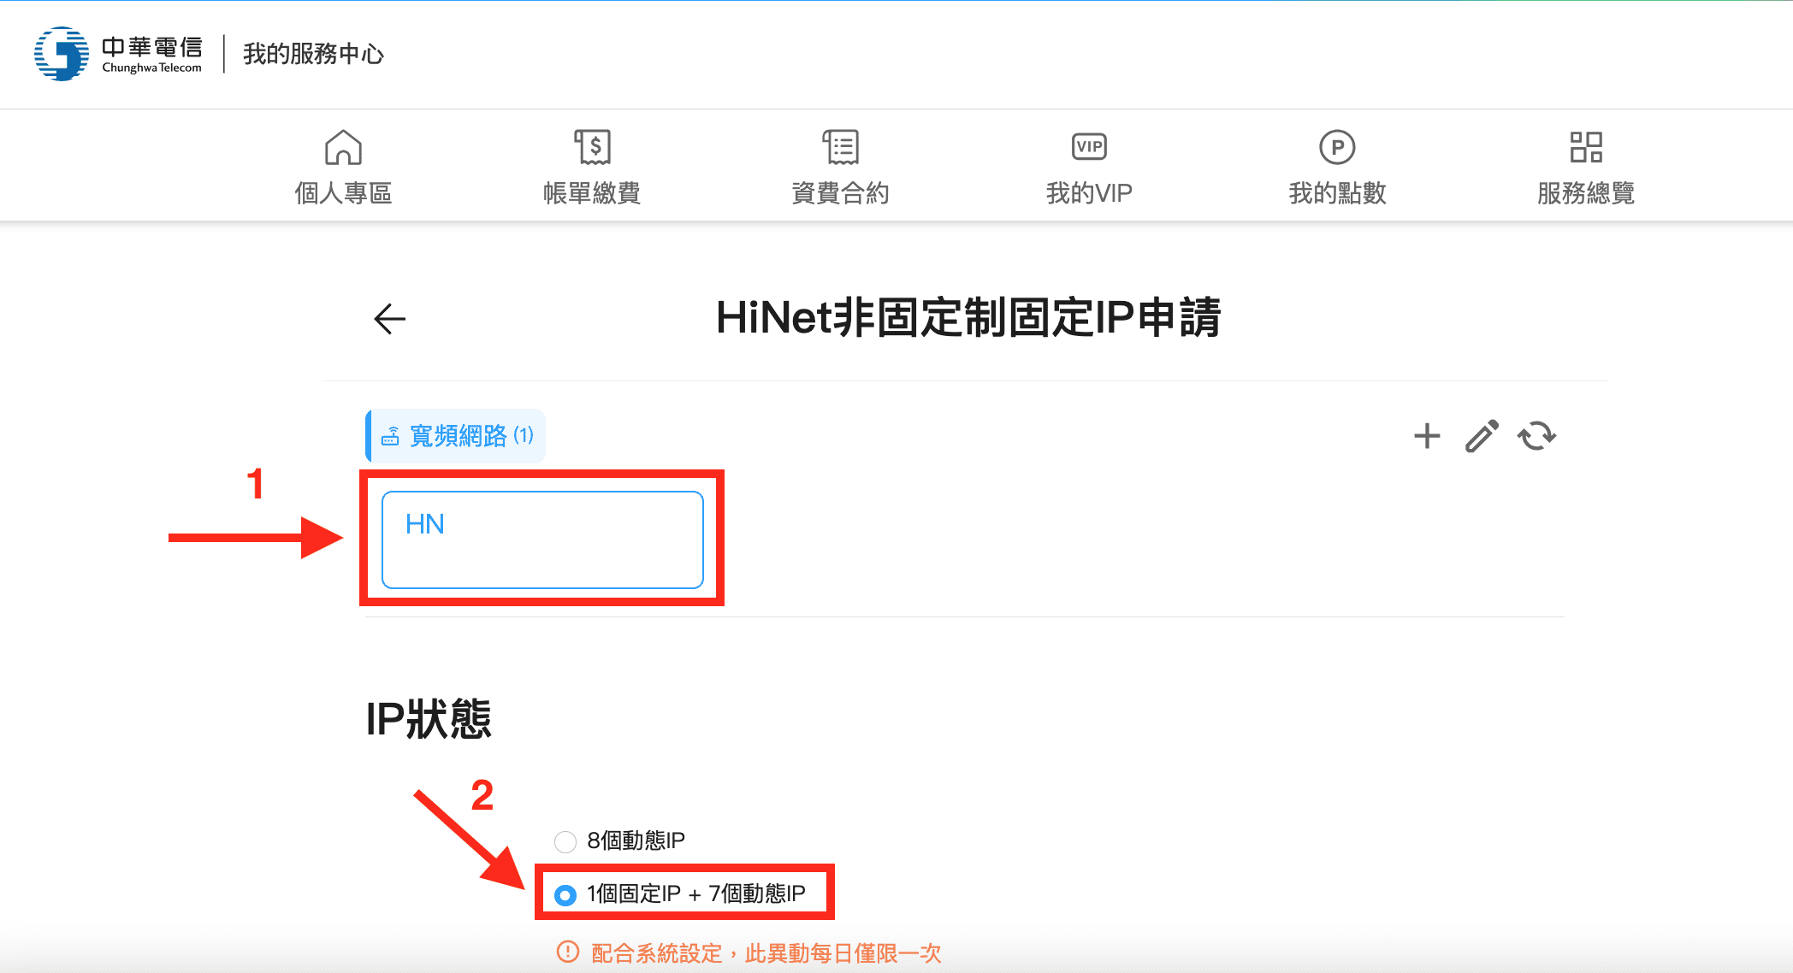
Task: Open the 資費合約 contract icon
Action: (840, 147)
